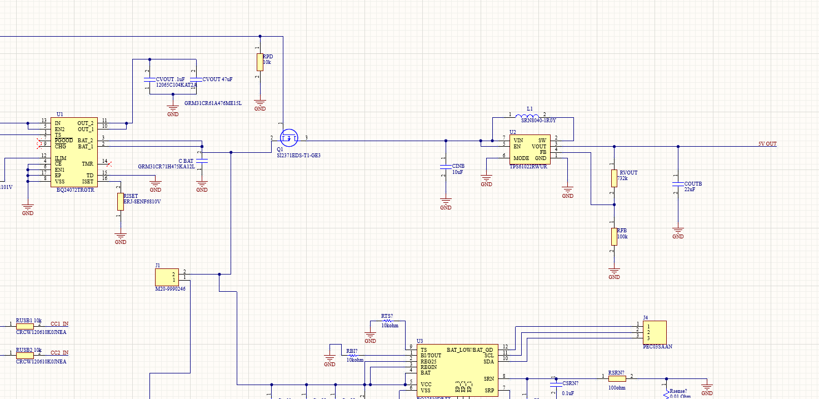Viewport: 819px width, 399px height.
Task: Click the 10kohm value under RTS?
Action: 389,326
